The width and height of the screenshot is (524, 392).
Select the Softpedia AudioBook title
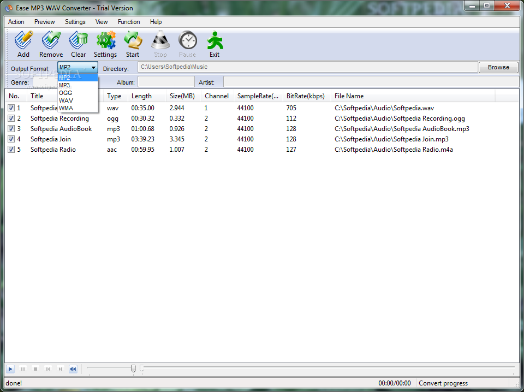[61, 129]
